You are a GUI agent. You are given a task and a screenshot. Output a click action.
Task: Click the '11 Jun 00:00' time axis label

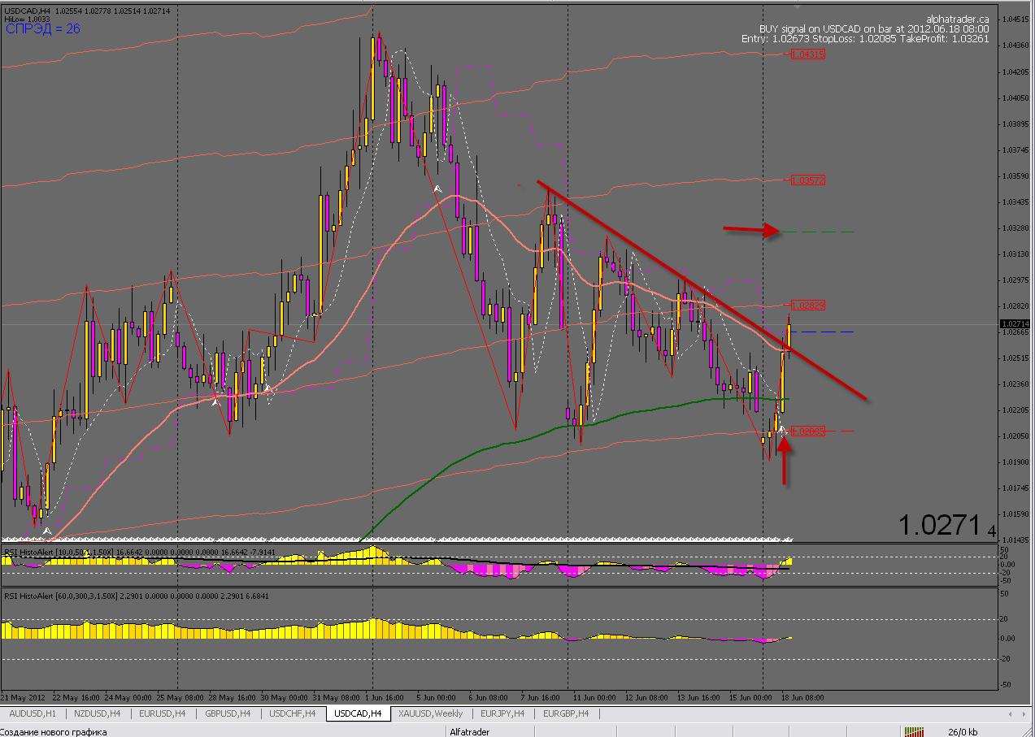tap(594, 698)
